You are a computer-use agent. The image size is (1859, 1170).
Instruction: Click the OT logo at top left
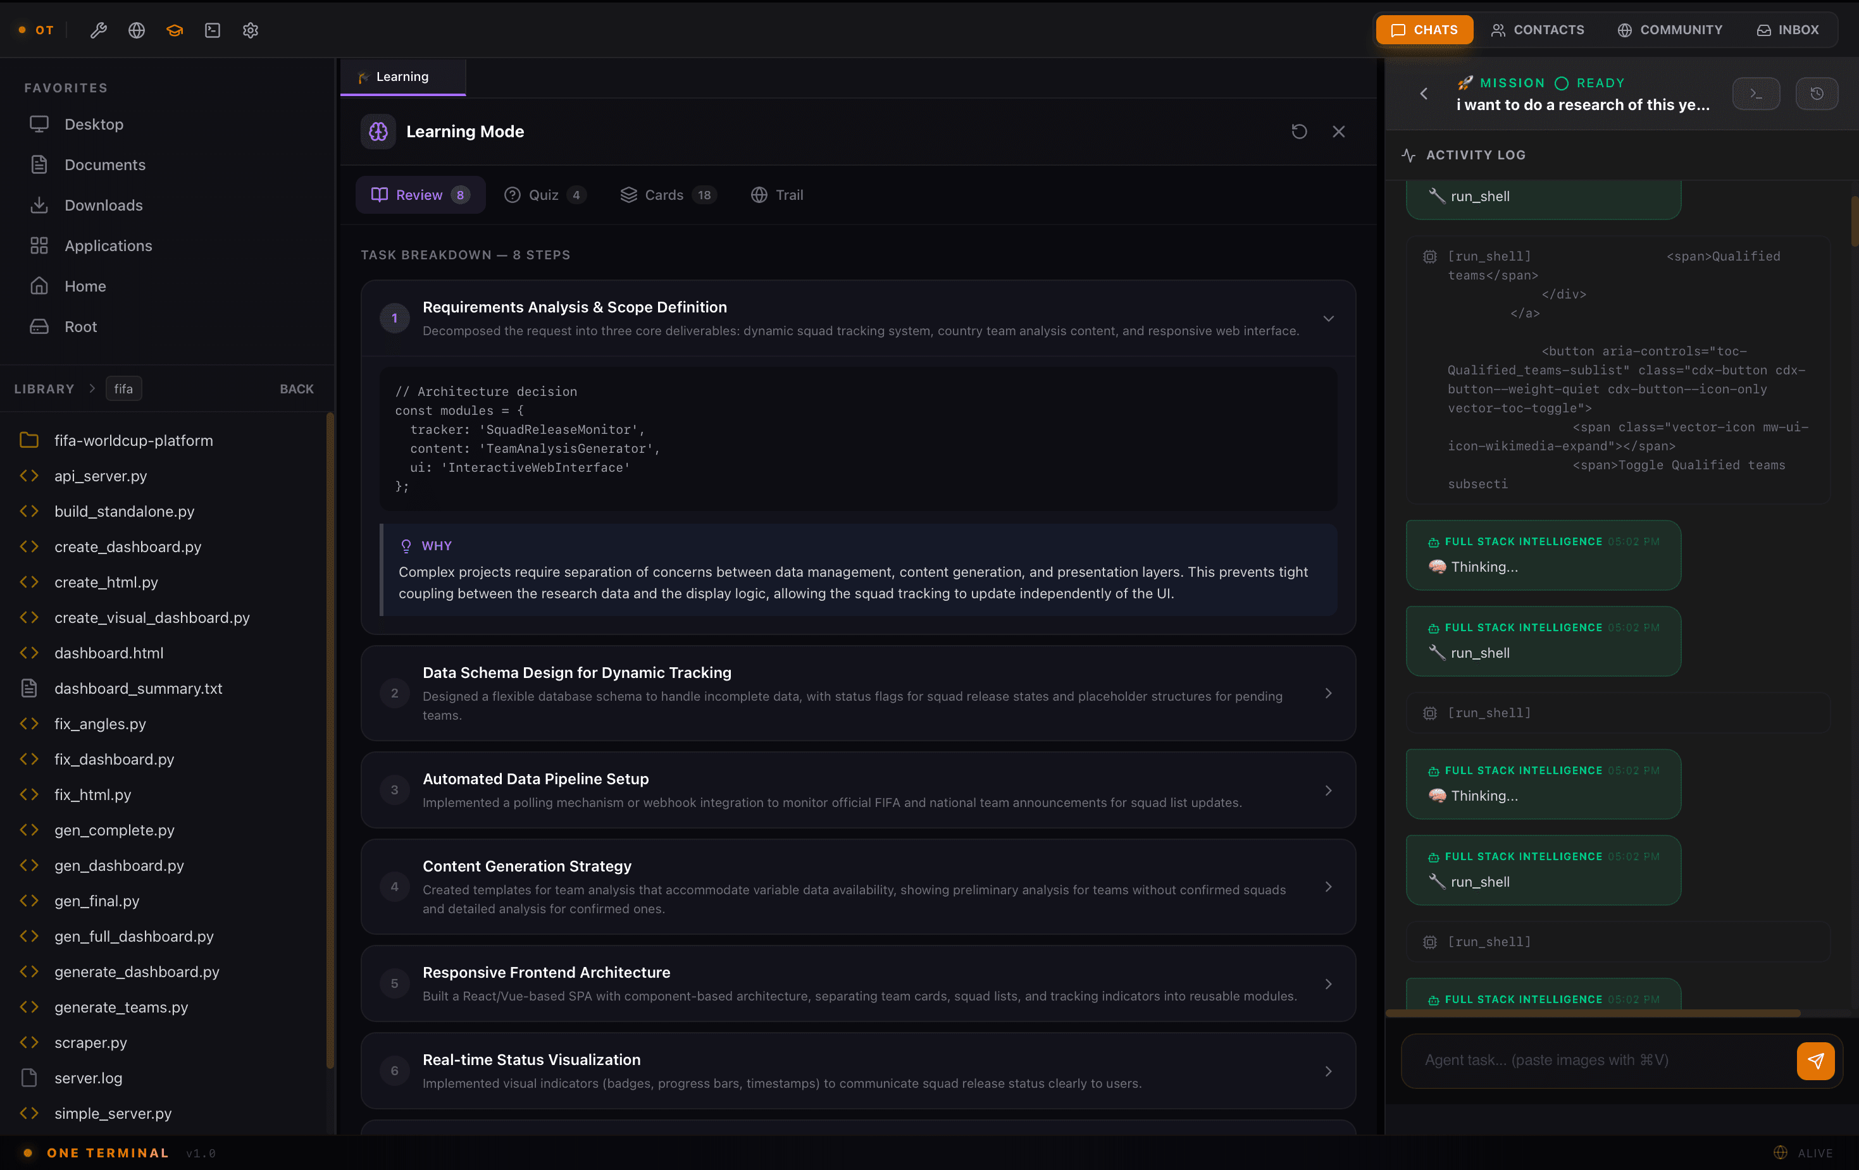click(x=36, y=30)
